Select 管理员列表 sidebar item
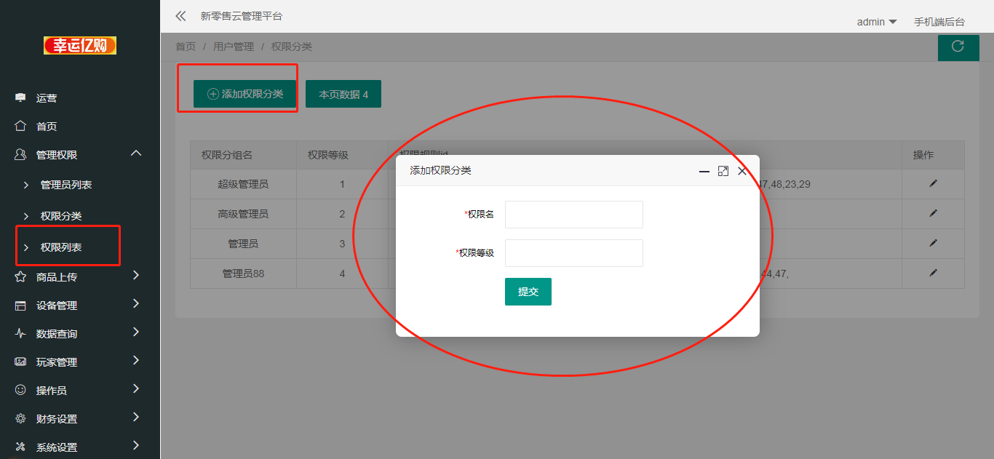The height and width of the screenshot is (459, 994). (66, 185)
